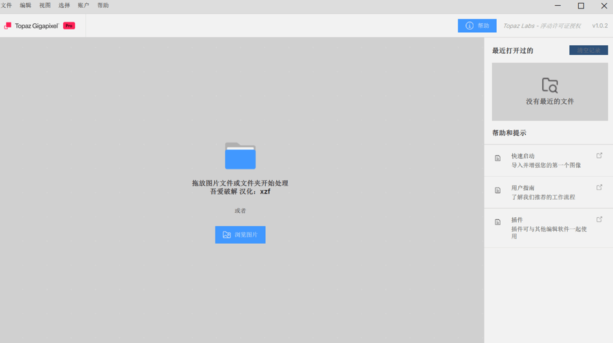Screen dimensions: 613x343
Task: Open the 选择 menu
Action: 64,5
